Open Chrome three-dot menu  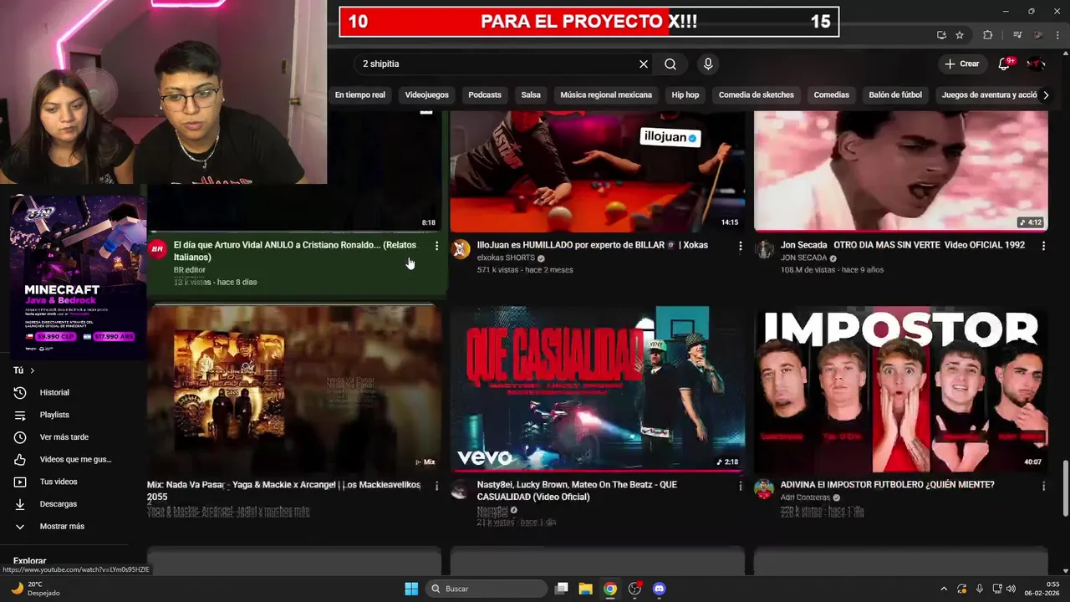click(x=1058, y=35)
